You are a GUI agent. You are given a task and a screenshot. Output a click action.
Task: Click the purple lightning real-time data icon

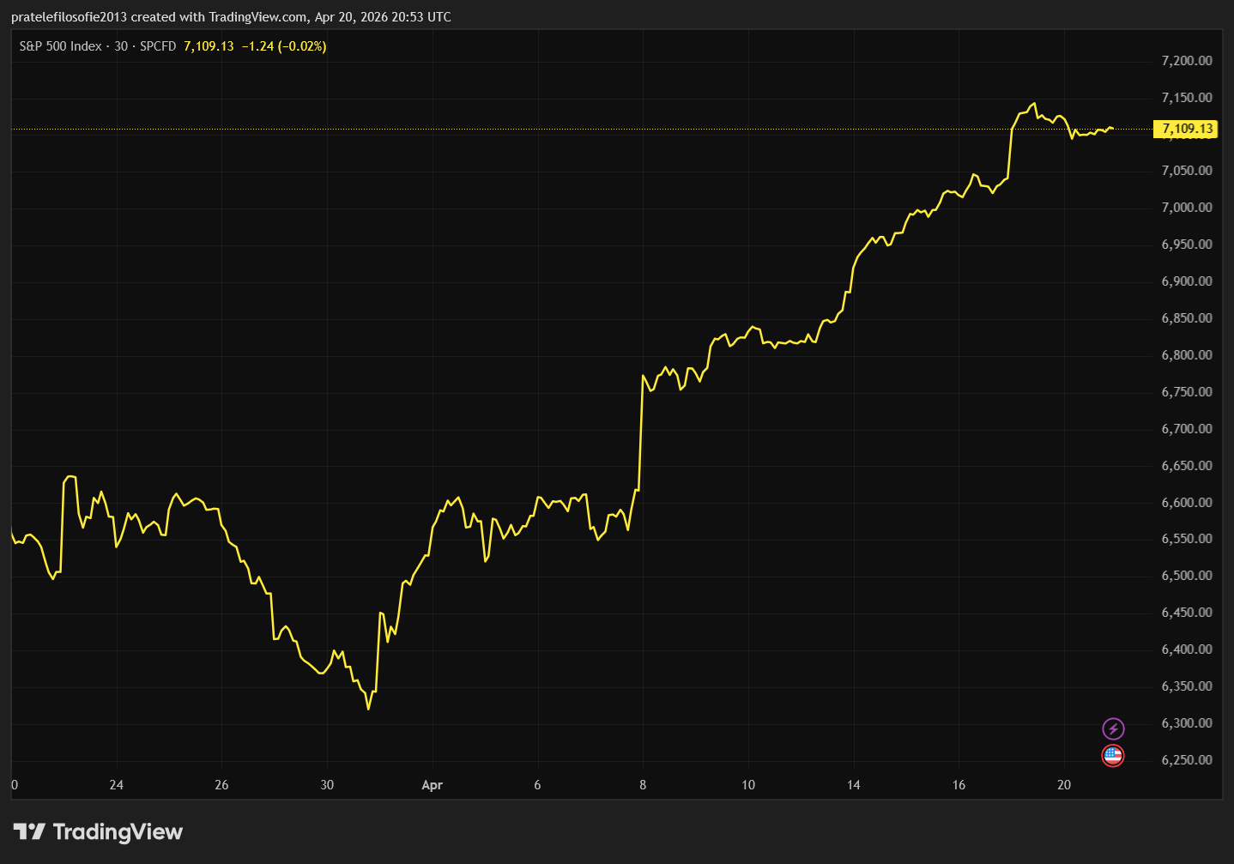click(x=1112, y=728)
